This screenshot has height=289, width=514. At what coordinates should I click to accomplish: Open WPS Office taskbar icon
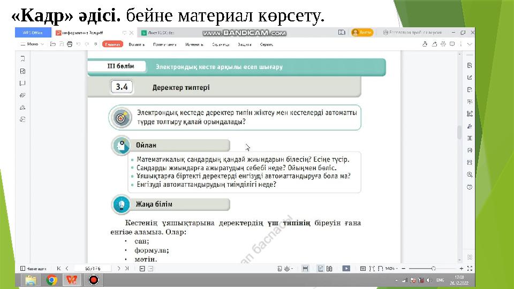pyautogui.click(x=72, y=280)
